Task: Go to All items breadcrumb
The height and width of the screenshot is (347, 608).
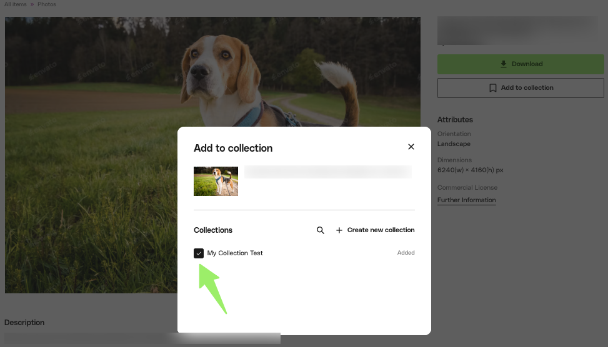Action: point(16,4)
